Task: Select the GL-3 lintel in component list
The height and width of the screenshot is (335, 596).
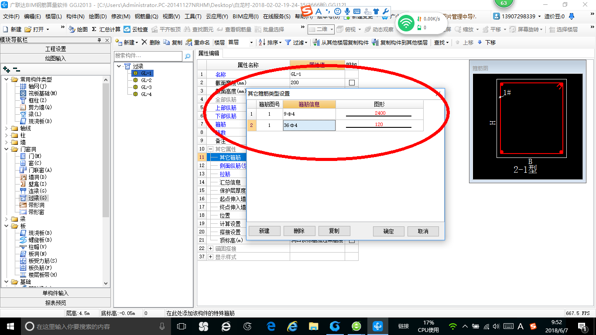Action: point(146,87)
